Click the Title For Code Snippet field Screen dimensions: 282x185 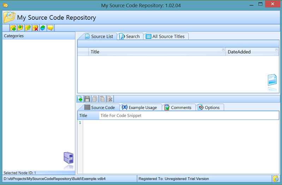point(189,116)
